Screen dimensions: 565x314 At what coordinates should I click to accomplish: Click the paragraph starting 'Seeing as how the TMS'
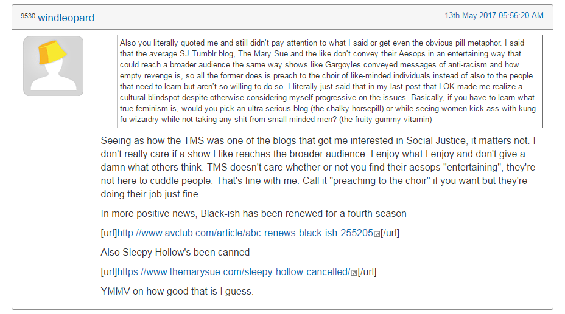tap(318, 167)
